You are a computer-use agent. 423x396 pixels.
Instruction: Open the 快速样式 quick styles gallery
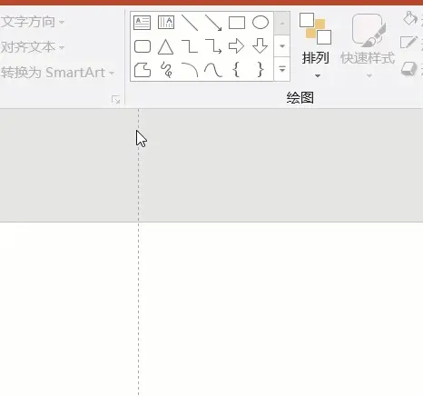pyautogui.click(x=368, y=45)
